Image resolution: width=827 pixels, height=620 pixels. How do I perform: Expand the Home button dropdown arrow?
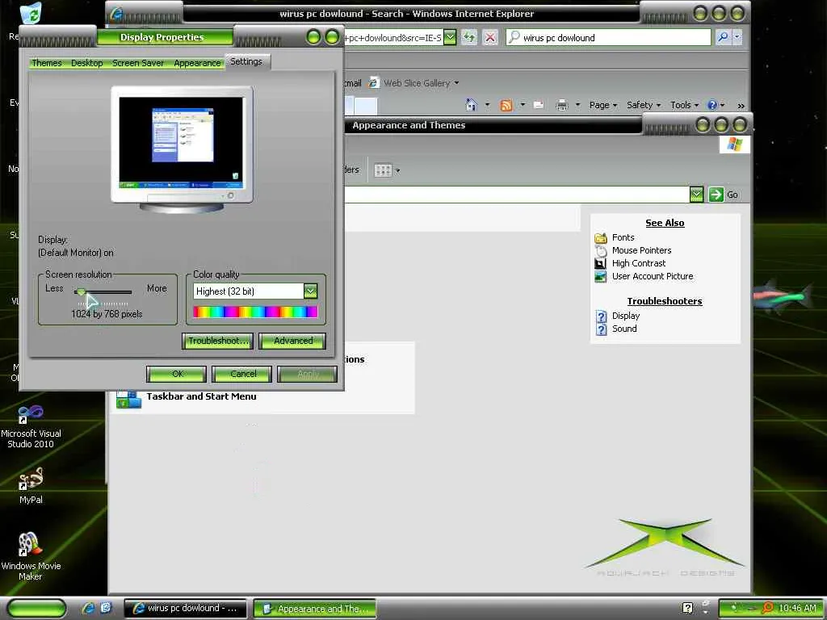point(487,105)
